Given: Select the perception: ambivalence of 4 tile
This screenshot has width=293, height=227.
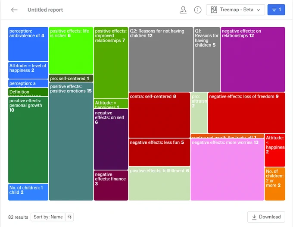Looking at the screenshot, I should pos(28,44).
